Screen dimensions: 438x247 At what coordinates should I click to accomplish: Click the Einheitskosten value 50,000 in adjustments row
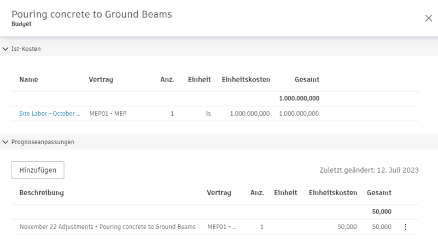pos(347,227)
